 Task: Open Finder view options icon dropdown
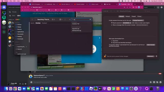(54, 19)
